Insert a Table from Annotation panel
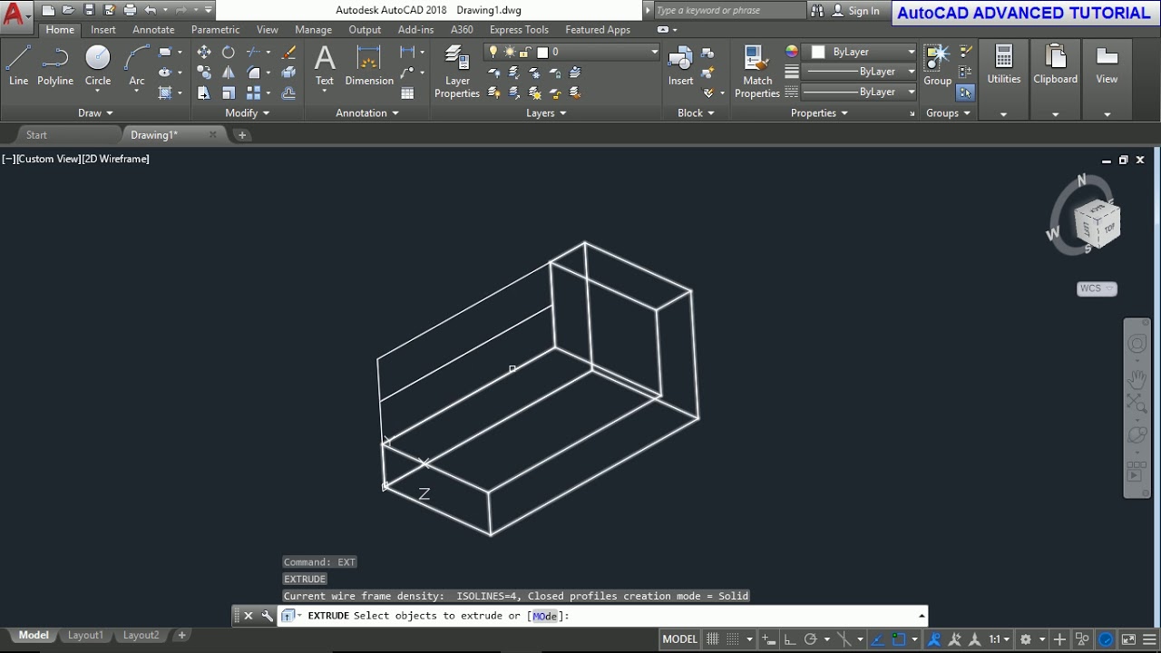Viewport: 1161px width, 653px height. click(x=407, y=93)
